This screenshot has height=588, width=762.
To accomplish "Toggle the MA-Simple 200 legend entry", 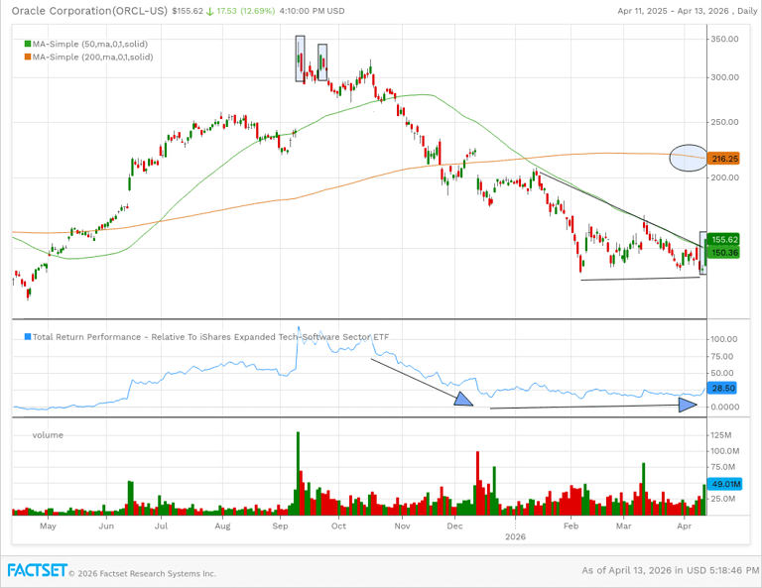I will (x=95, y=58).
